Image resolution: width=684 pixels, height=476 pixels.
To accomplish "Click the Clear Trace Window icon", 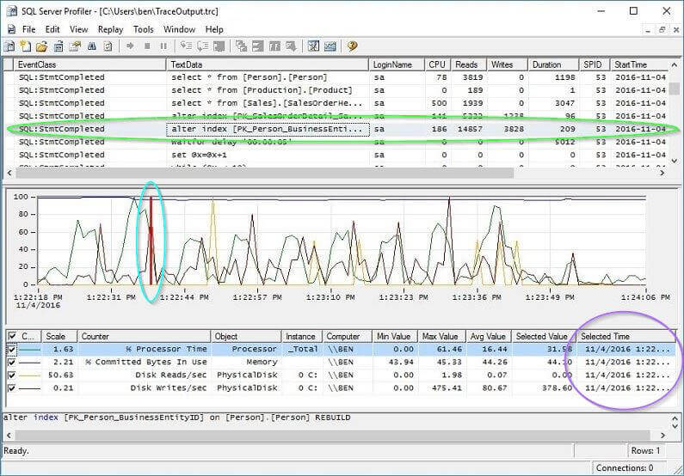I will (x=108, y=46).
